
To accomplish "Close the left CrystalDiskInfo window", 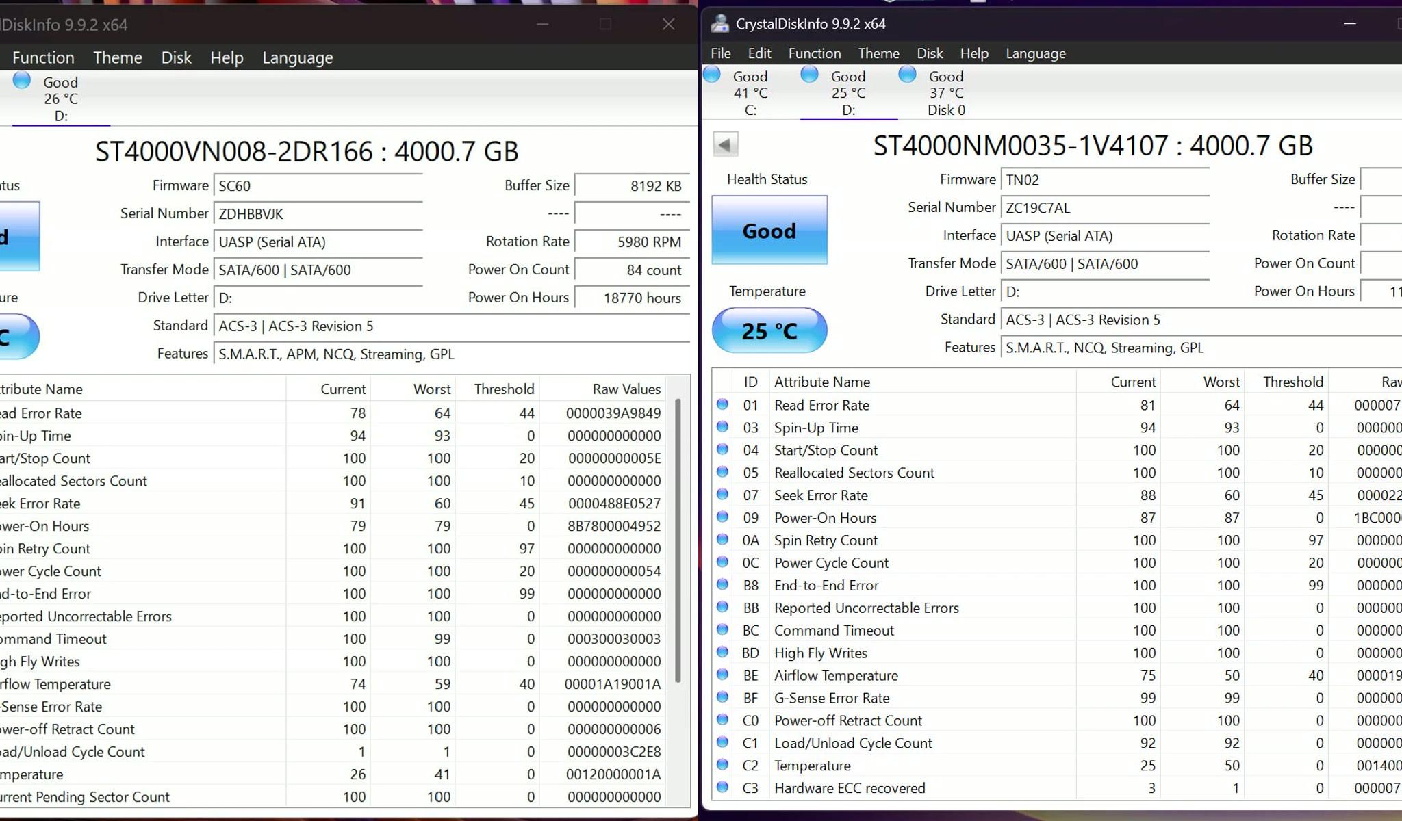I will 669,25.
